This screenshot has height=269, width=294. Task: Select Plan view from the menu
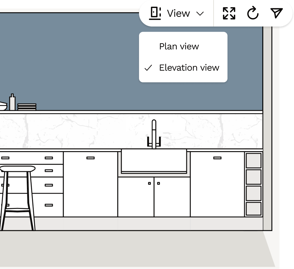coord(179,46)
